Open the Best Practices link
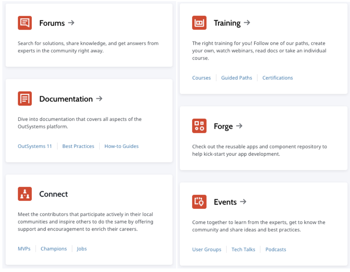The height and width of the screenshot is (272, 350). [x=78, y=146]
